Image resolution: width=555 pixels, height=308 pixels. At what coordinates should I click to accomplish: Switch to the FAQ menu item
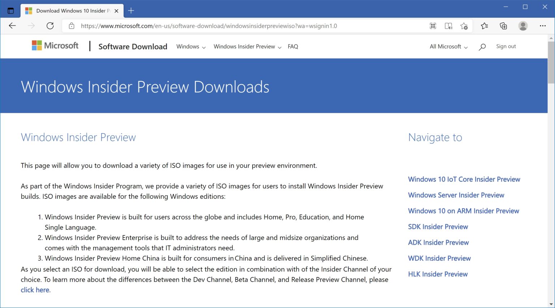(293, 46)
